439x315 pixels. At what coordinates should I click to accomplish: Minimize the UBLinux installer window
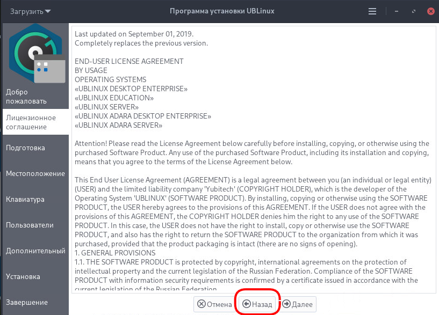point(397,11)
